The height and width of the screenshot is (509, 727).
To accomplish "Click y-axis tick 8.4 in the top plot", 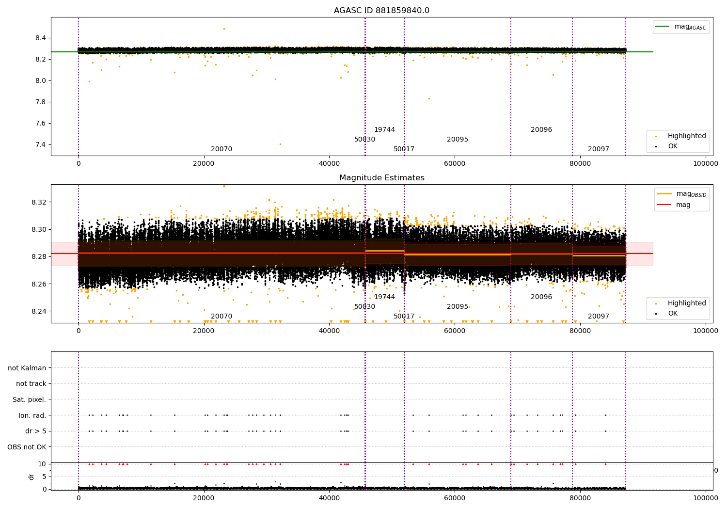I will click(x=40, y=38).
